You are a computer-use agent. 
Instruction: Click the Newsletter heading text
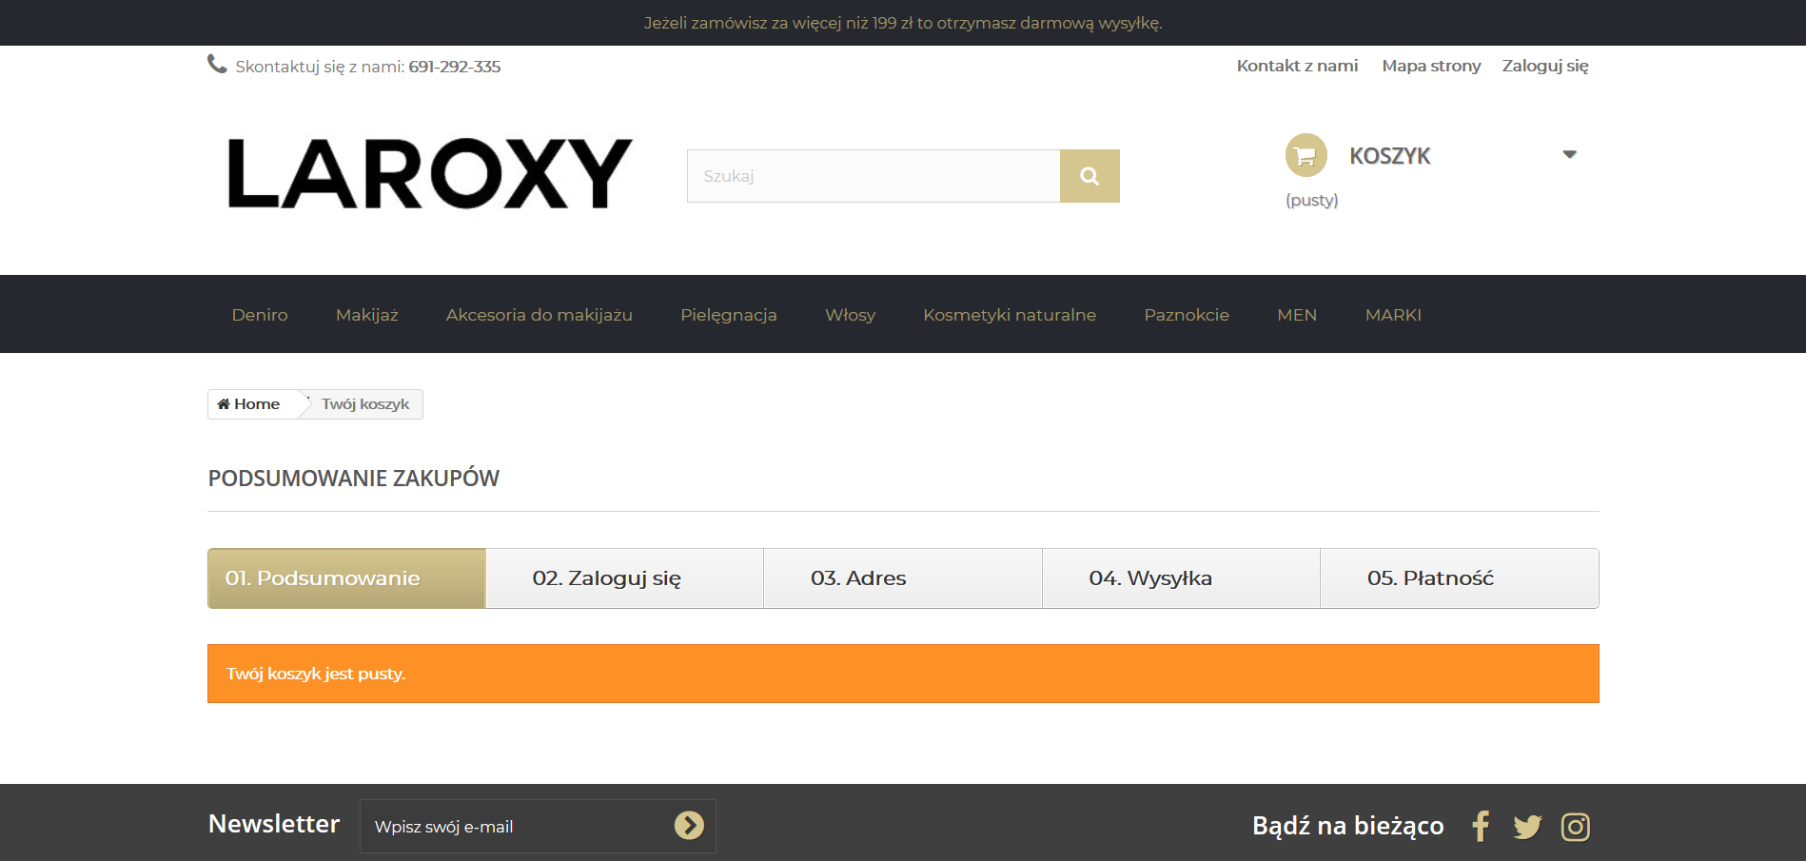click(274, 824)
